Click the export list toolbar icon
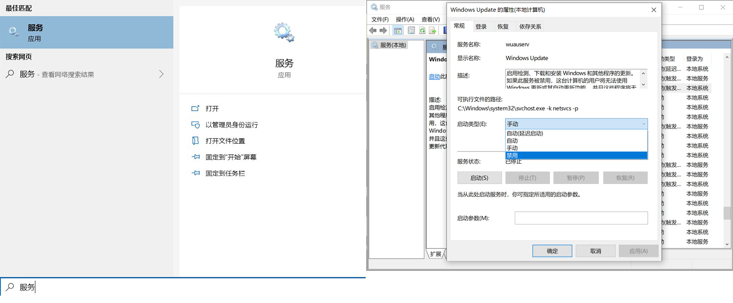This screenshot has height=303, width=733. (x=432, y=31)
